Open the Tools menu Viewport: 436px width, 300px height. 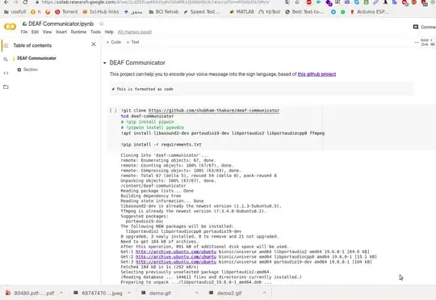pos(95,32)
